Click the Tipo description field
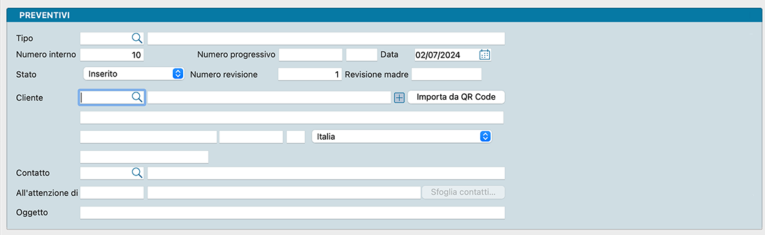 (326, 38)
